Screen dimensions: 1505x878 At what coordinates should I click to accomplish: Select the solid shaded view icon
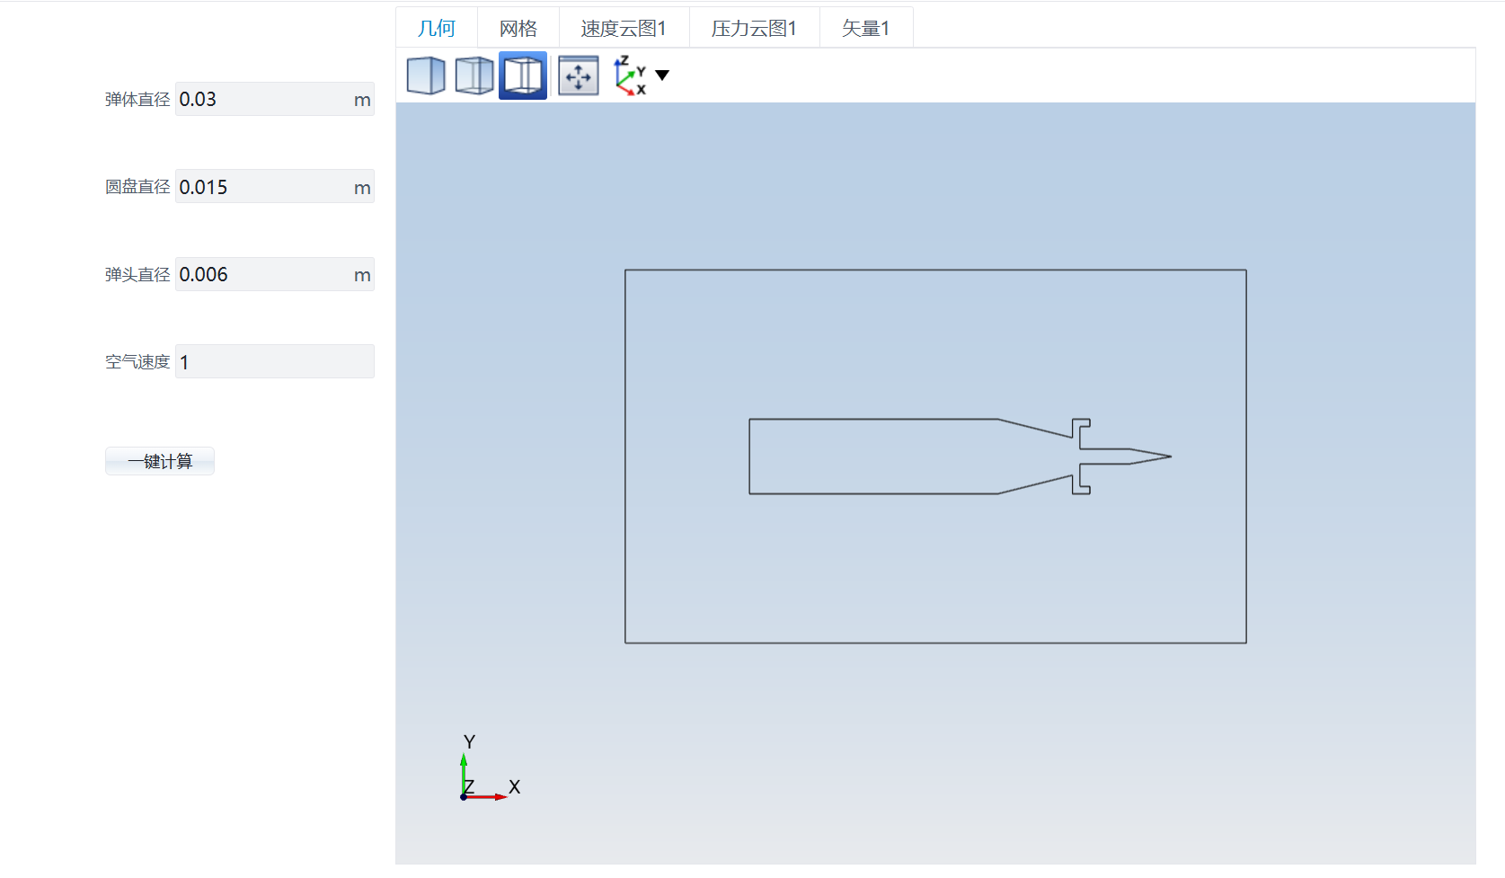pos(426,75)
